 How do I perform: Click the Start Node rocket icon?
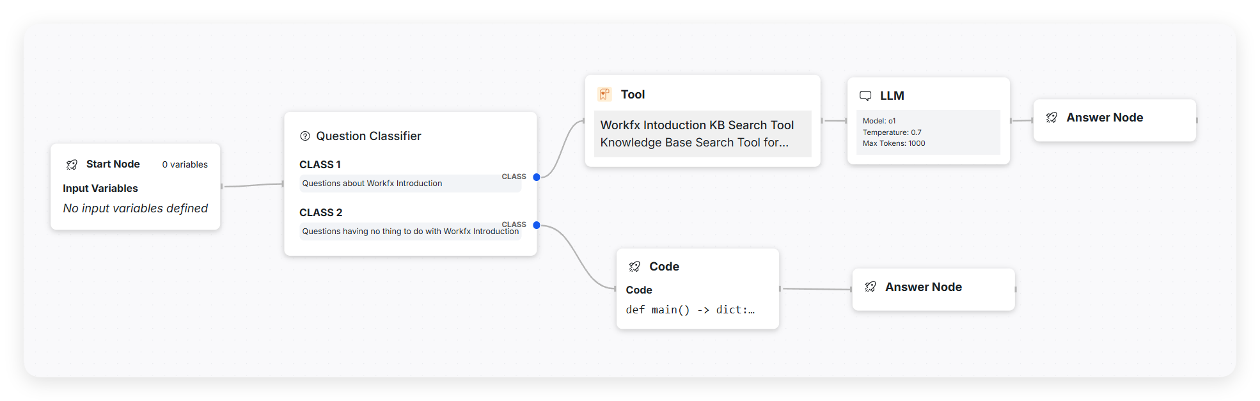(x=72, y=165)
